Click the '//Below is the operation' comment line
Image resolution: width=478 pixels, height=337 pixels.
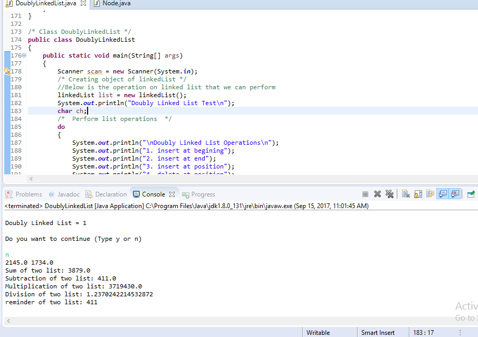pos(166,87)
